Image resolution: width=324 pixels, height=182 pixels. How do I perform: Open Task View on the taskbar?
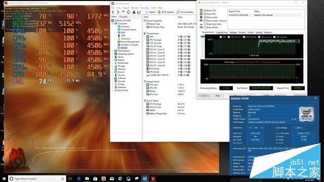(x=70, y=178)
